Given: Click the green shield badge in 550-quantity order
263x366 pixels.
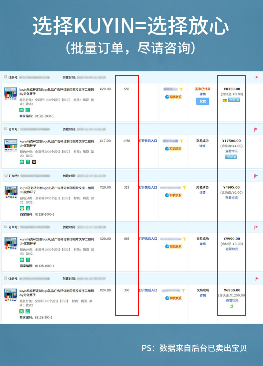Looking at the screenshot, I should [22, 110].
